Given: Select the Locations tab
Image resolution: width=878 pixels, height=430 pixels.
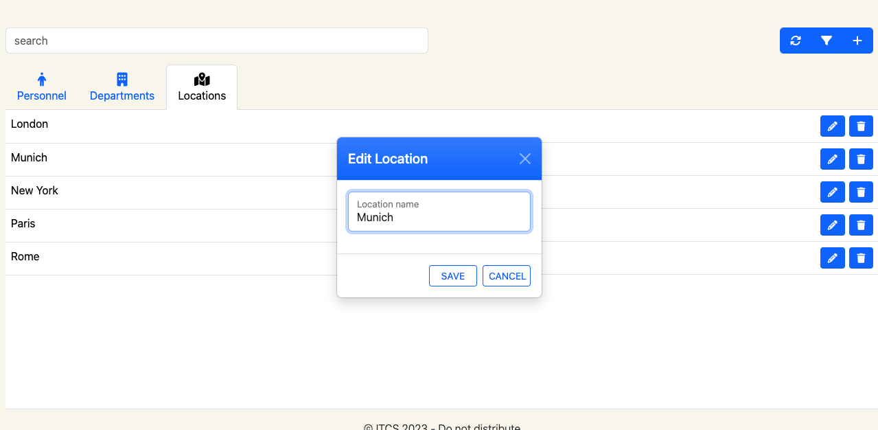Looking at the screenshot, I should (202, 87).
